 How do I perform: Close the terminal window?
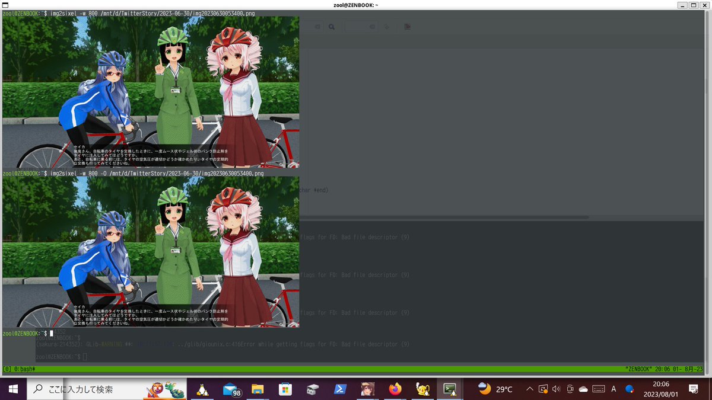[704, 5]
